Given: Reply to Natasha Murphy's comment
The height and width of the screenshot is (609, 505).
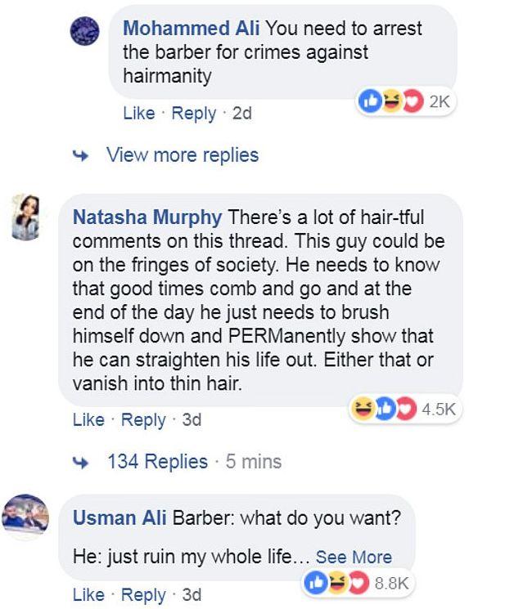Looking at the screenshot, I should [x=143, y=420].
